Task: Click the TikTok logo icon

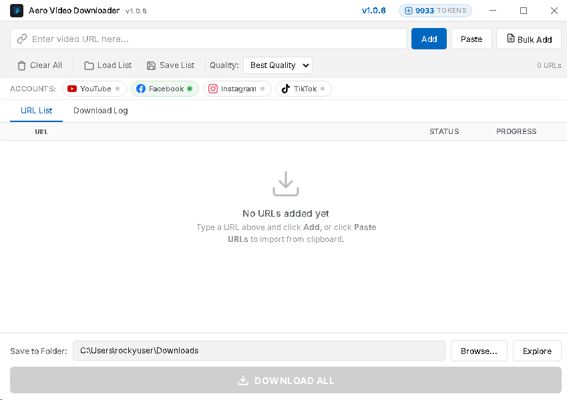Action: coord(286,89)
